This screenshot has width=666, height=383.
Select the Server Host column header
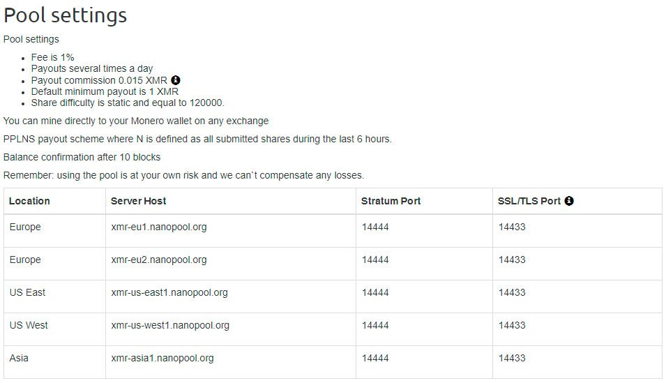point(139,201)
